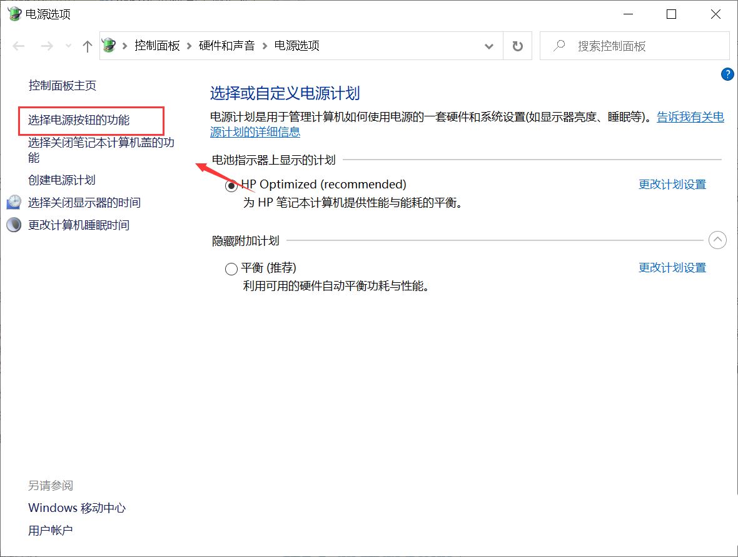
Task: Open 更改计划设置 for HP Optimized
Action: [672, 184]
